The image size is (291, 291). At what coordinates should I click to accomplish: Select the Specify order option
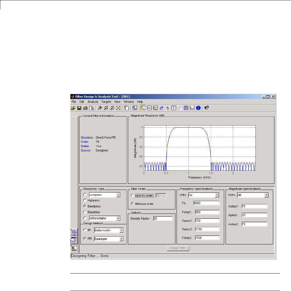[133, 196]
